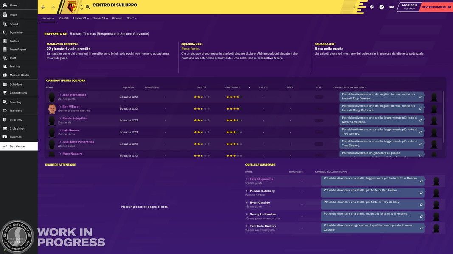The width and height of the screenshot is (453, 254).
Task: Sort candidates by Abilità column
Action: pyautogui.click(x=202, y=88)
